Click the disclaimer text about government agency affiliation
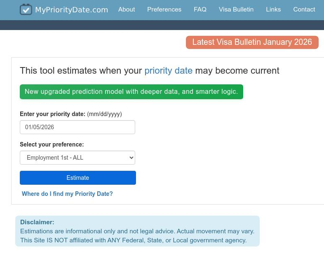324x258 pixels. [x=133, y=240]
